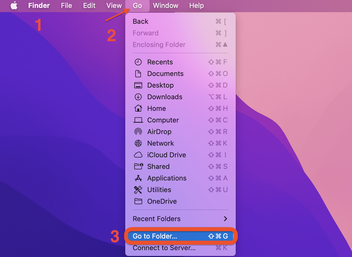This screenshot has height=257, width=352.
Task: Click the Downloads arrow icon
Action: (138, 97)
